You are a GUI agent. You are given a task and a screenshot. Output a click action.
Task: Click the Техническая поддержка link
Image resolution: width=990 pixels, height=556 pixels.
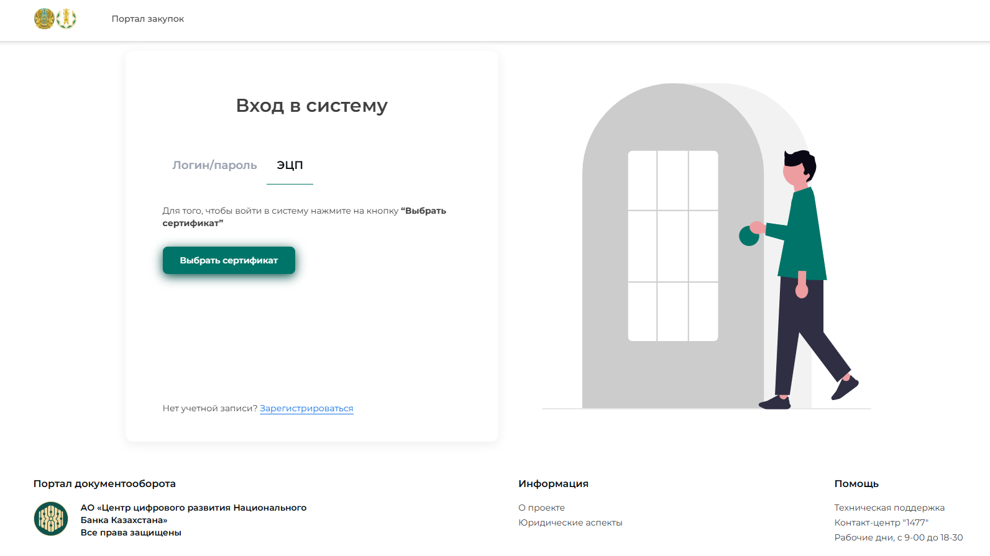coord(889,508)
